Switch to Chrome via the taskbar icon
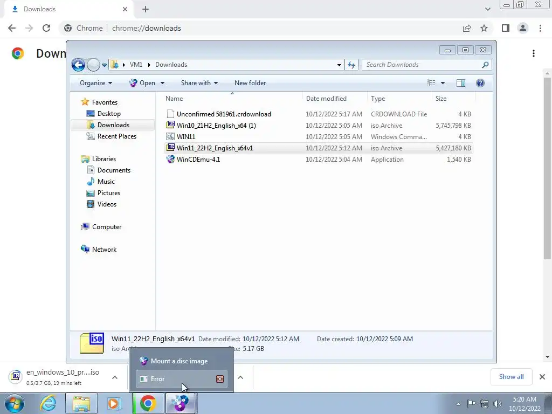The image size is (552, 414). point(148,403)
